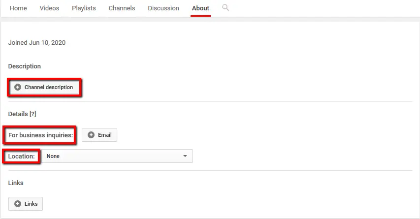Click the 'Joined Jun 10, 2020' text
The image size is (420, 219).
(37, 43)
